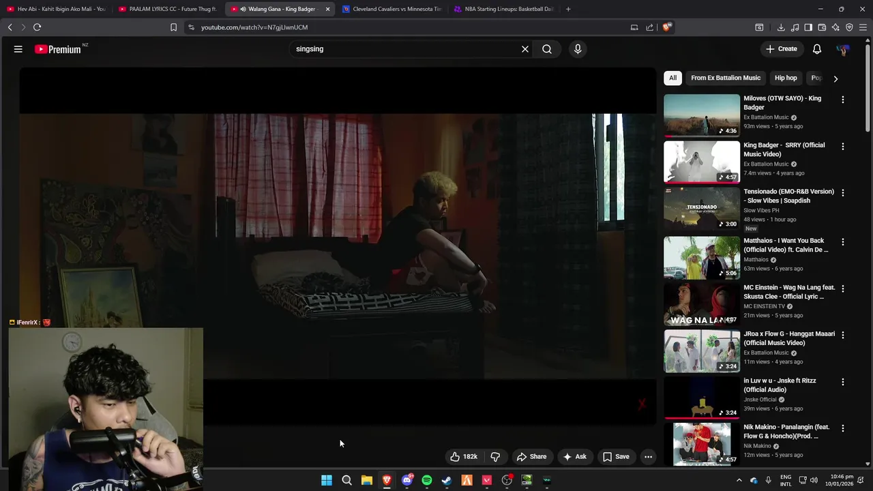Click the ENG INTL language indicator
The width and height of the screenshot is (873, 491).
tap(786, 480)
